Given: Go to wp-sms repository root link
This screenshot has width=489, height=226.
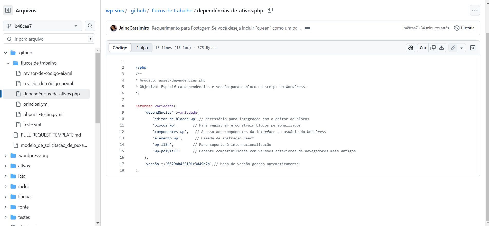Looking at the screenshot, I should pos(115,11).
